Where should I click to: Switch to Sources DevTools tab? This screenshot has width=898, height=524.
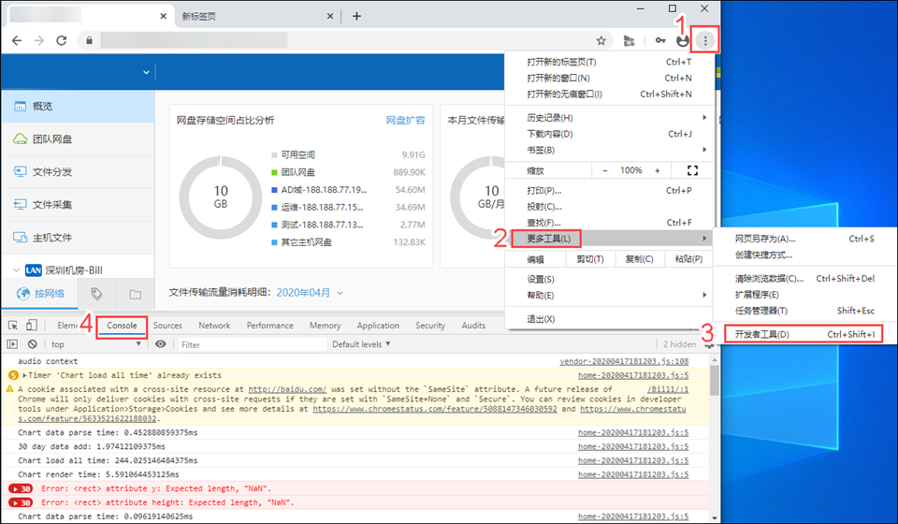(167, 326)
